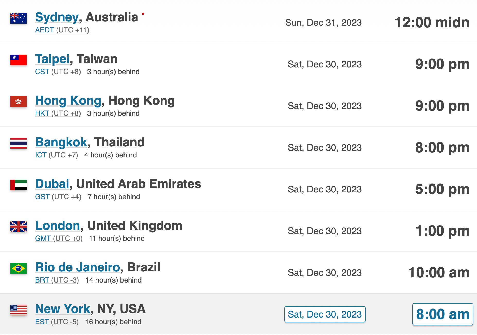
Task: Click the United Kingdom flag icon
Action: (18, 227)
